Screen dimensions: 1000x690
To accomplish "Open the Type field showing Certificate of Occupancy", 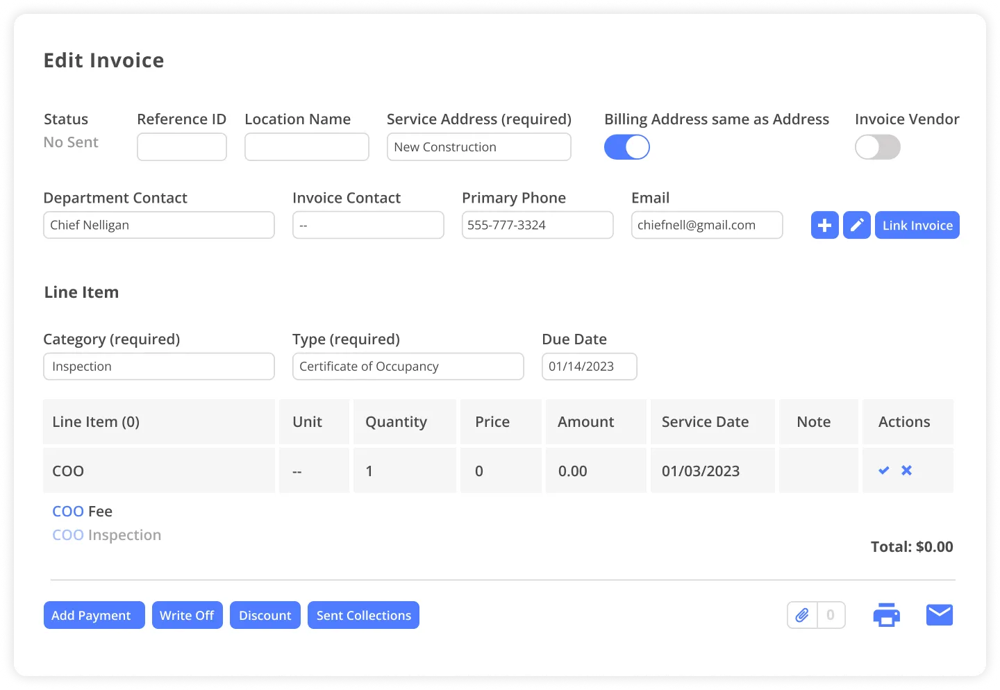I will point(408,367).
